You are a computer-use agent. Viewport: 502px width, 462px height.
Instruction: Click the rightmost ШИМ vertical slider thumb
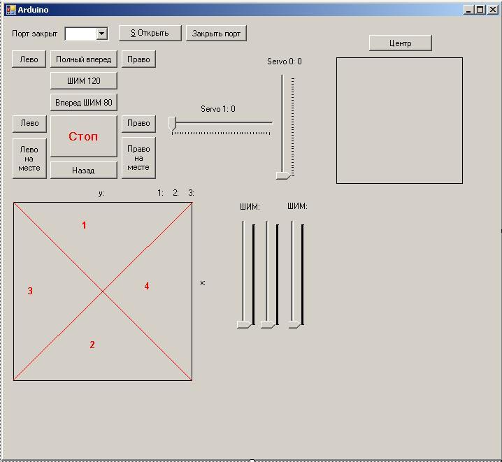click(x=294, y=324)
